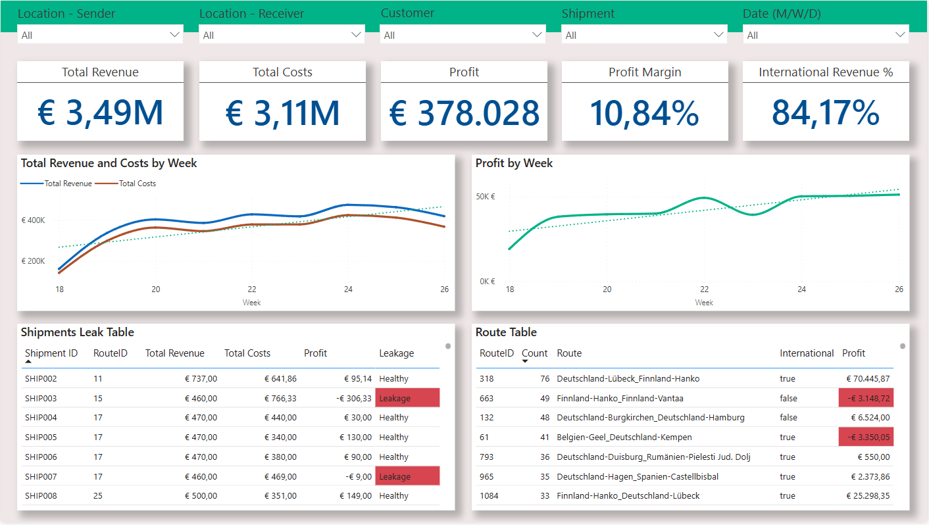Sort Route Table by International column header
This screenshot has height=525, width=929.
coord(807,353)
